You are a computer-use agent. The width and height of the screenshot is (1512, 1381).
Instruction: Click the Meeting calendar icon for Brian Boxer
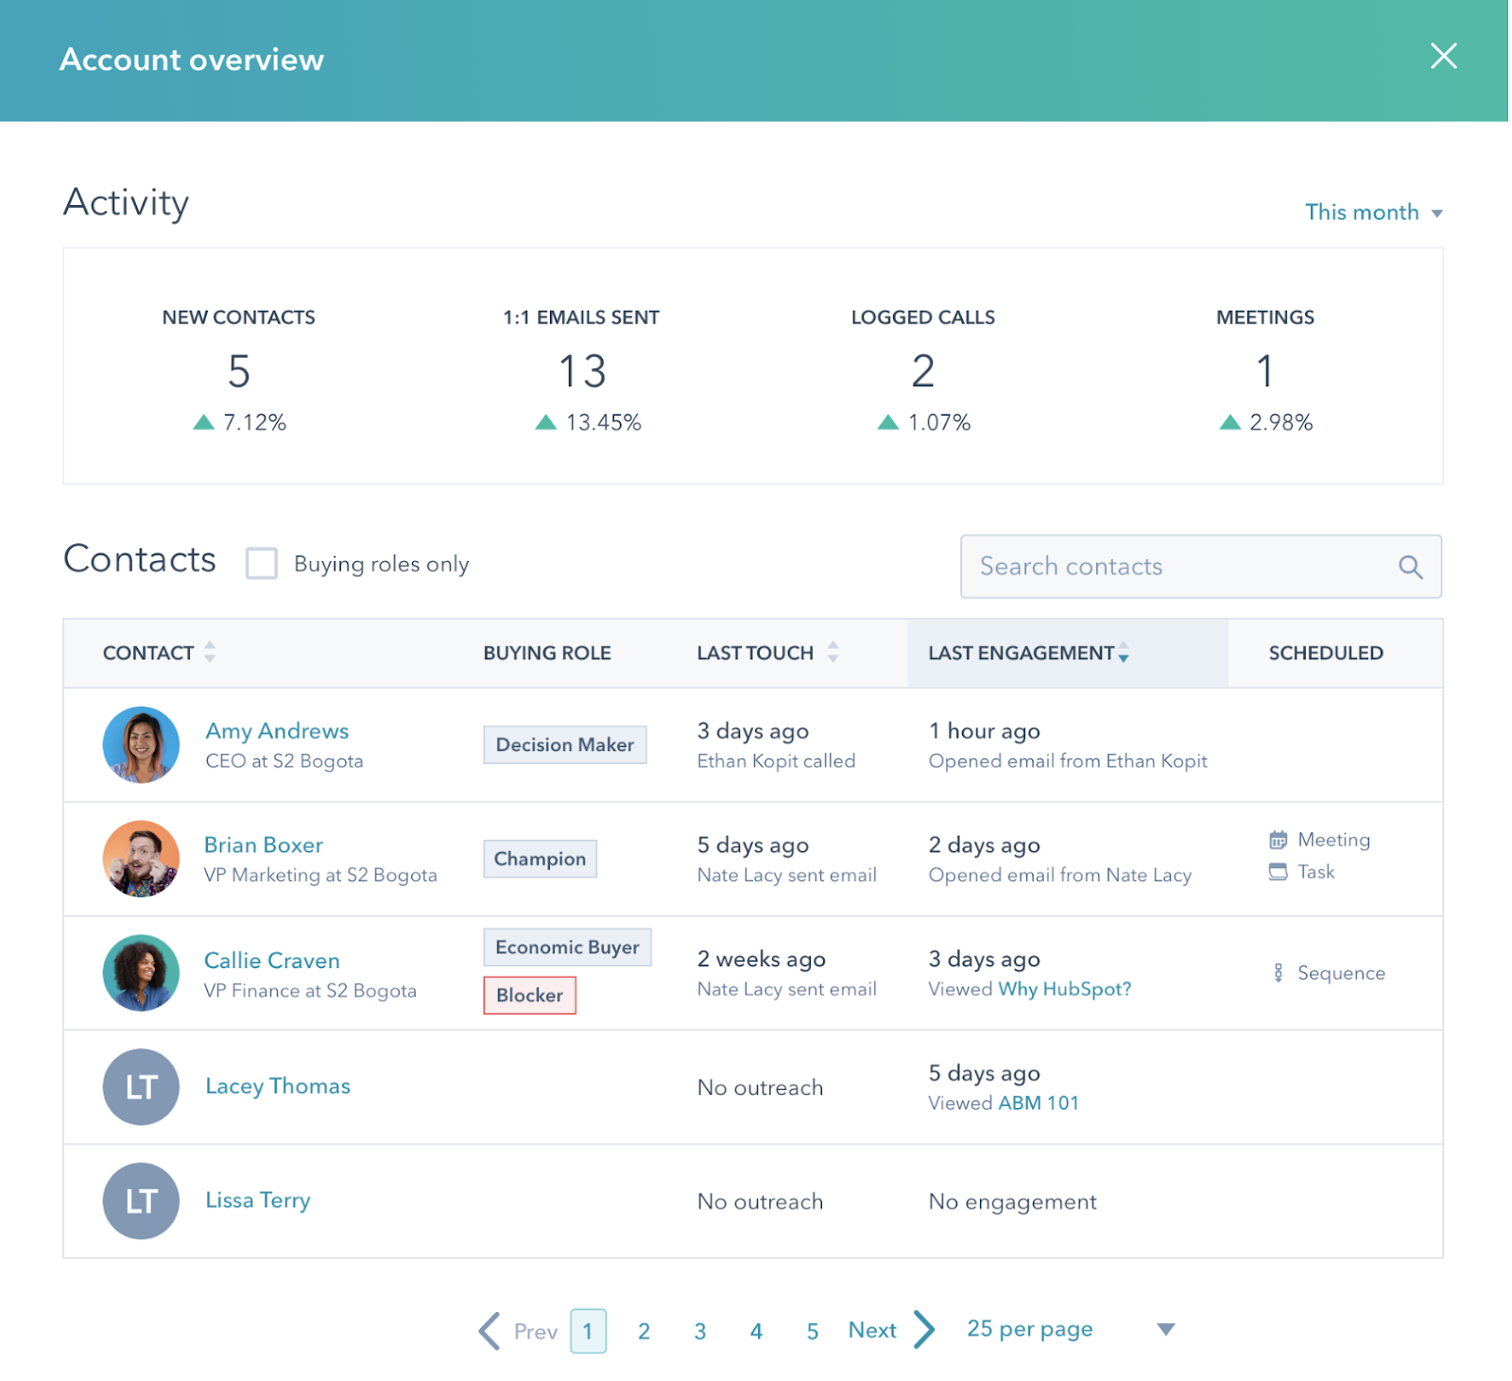pyautogui.click(x=1278, y=840)
